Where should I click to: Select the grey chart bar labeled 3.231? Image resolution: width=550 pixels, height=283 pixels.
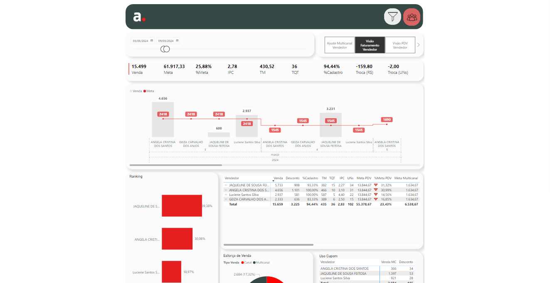click(330, 125)
